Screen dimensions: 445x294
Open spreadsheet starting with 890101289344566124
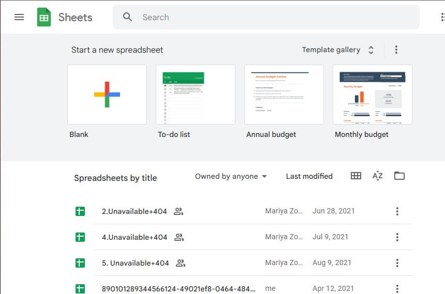(x=179, y=289)
